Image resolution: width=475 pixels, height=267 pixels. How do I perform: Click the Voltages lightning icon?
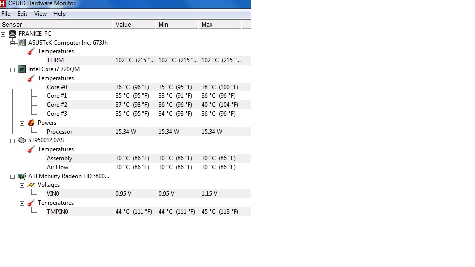tap(31, 185)
